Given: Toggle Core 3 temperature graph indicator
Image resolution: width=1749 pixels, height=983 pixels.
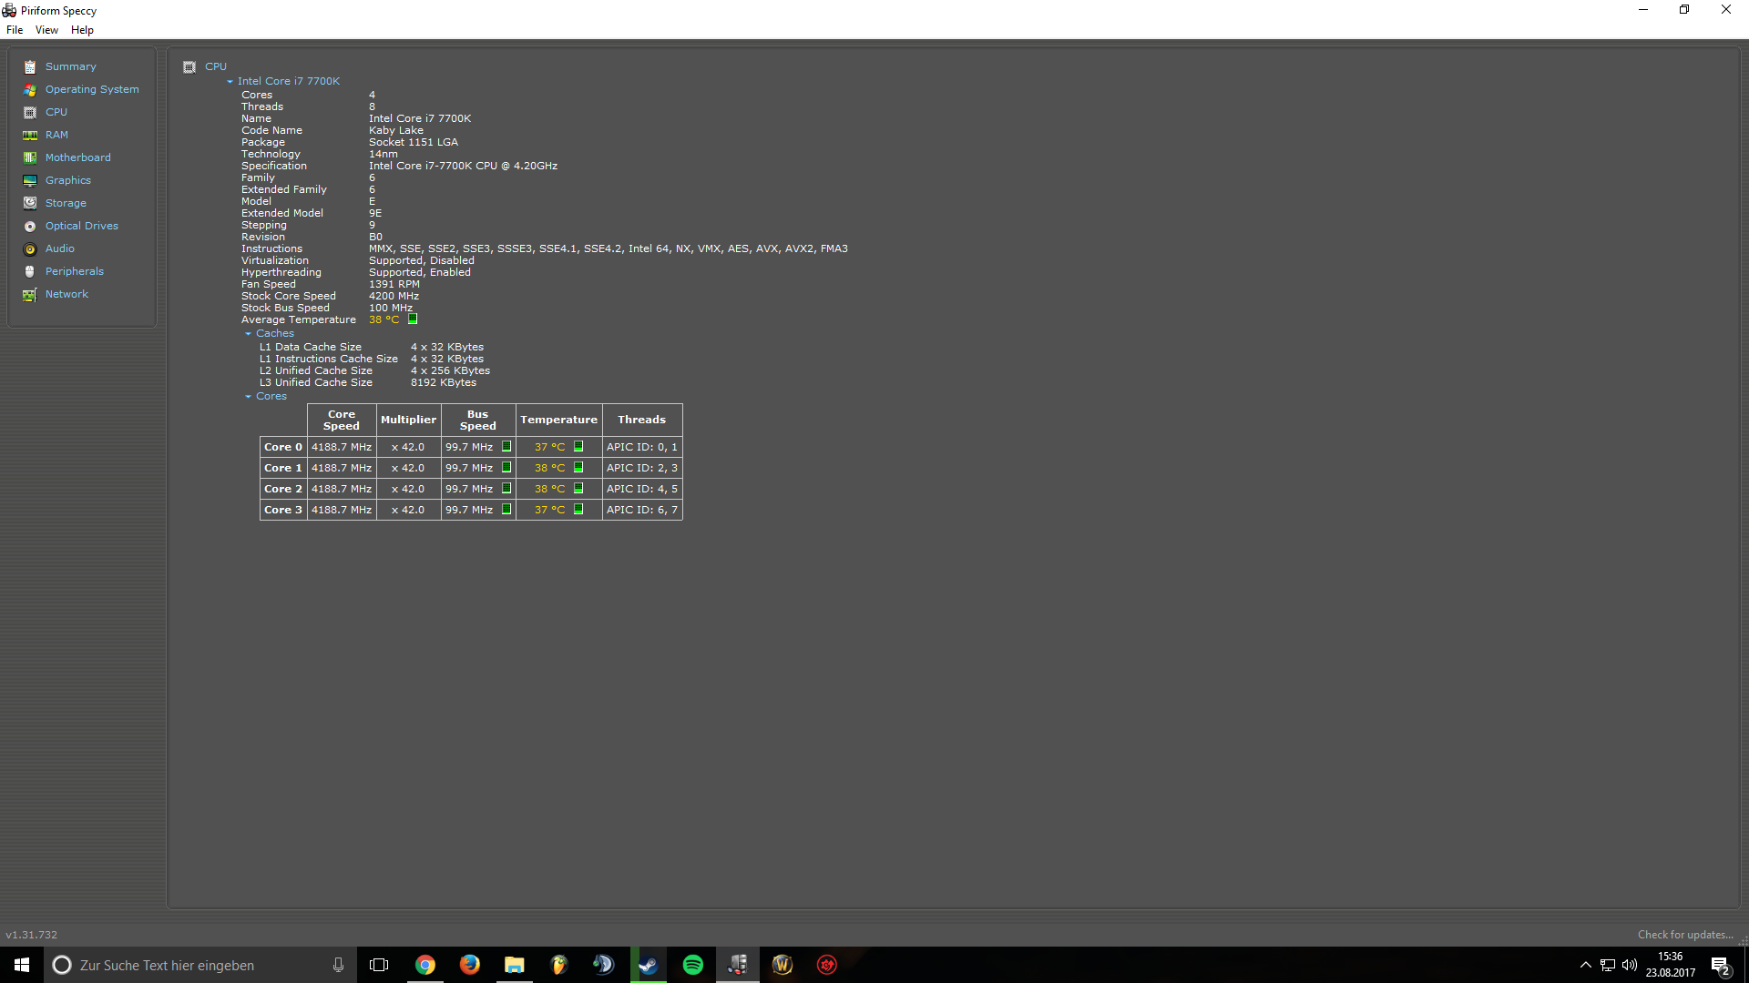Looking at the screenshot, I should point(578,510).
